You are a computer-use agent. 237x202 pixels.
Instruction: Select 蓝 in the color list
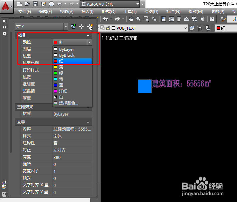73,85
